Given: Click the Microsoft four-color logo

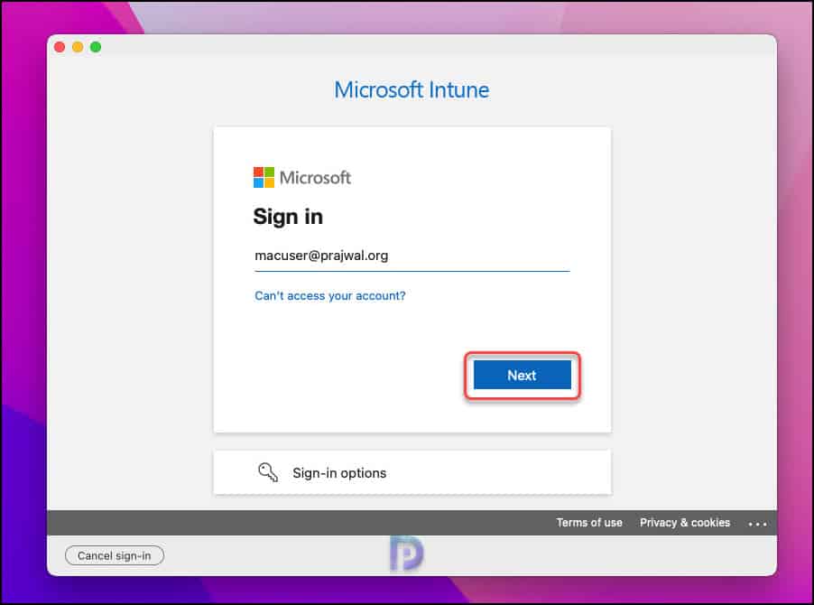Looking at the screenshot, I should pyautogui.click(x=264, y=178).
